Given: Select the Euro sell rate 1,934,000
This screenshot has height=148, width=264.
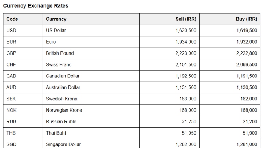Looking at the screenshot, I should pyautogui.click(x=186, y=42).
